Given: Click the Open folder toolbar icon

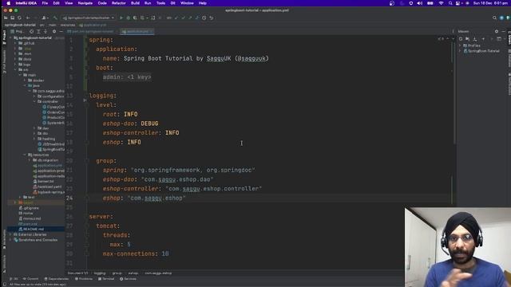Looking at the screenshot, I should pyautogui.click(x=6, y=18).
